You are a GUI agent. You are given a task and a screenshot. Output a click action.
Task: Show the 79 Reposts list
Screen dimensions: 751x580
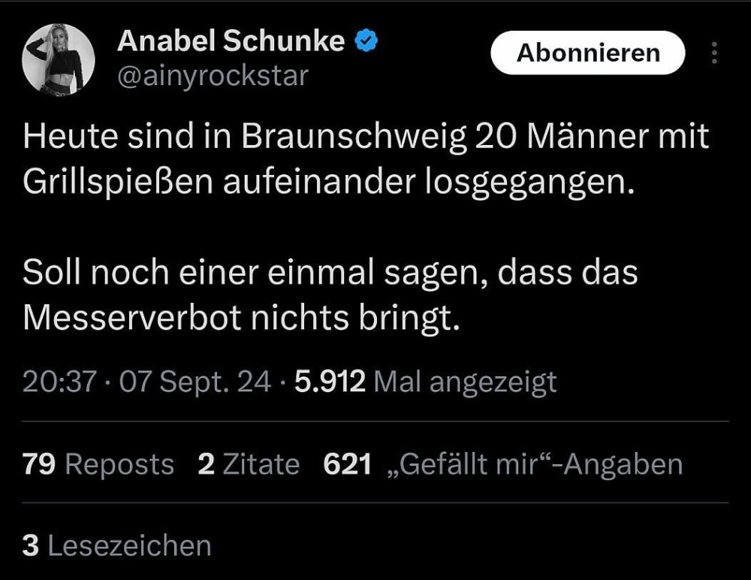tap(98, 464)
